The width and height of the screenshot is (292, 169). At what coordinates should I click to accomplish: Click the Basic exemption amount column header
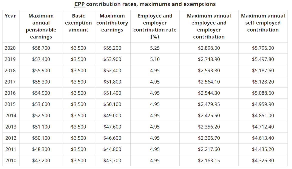78,23
